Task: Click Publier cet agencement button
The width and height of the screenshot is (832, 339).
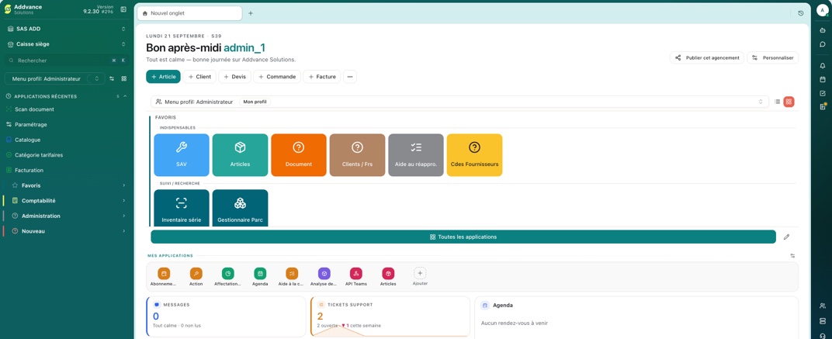Action: click(707, 57)
